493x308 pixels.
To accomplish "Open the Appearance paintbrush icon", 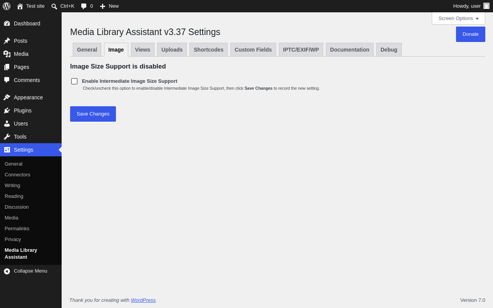I will [x=7, y=97].
